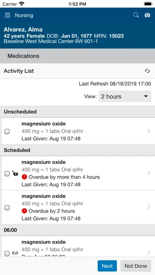Tap the Next button
The width and height of the screenshot is (155, 275).
coord(107,266)
